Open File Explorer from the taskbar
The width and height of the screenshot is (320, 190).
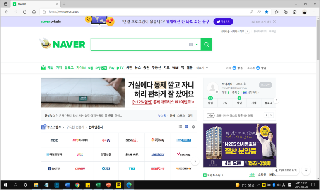tap(36, 185)
